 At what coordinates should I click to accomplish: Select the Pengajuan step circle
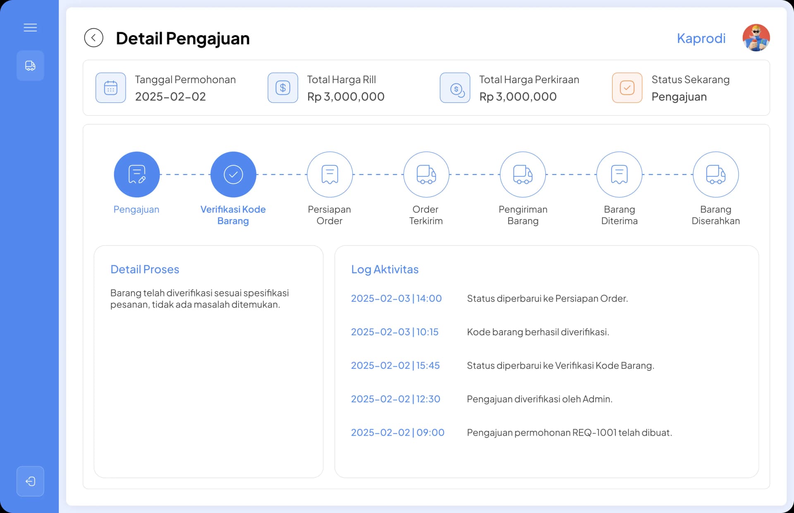coord(137,174)
